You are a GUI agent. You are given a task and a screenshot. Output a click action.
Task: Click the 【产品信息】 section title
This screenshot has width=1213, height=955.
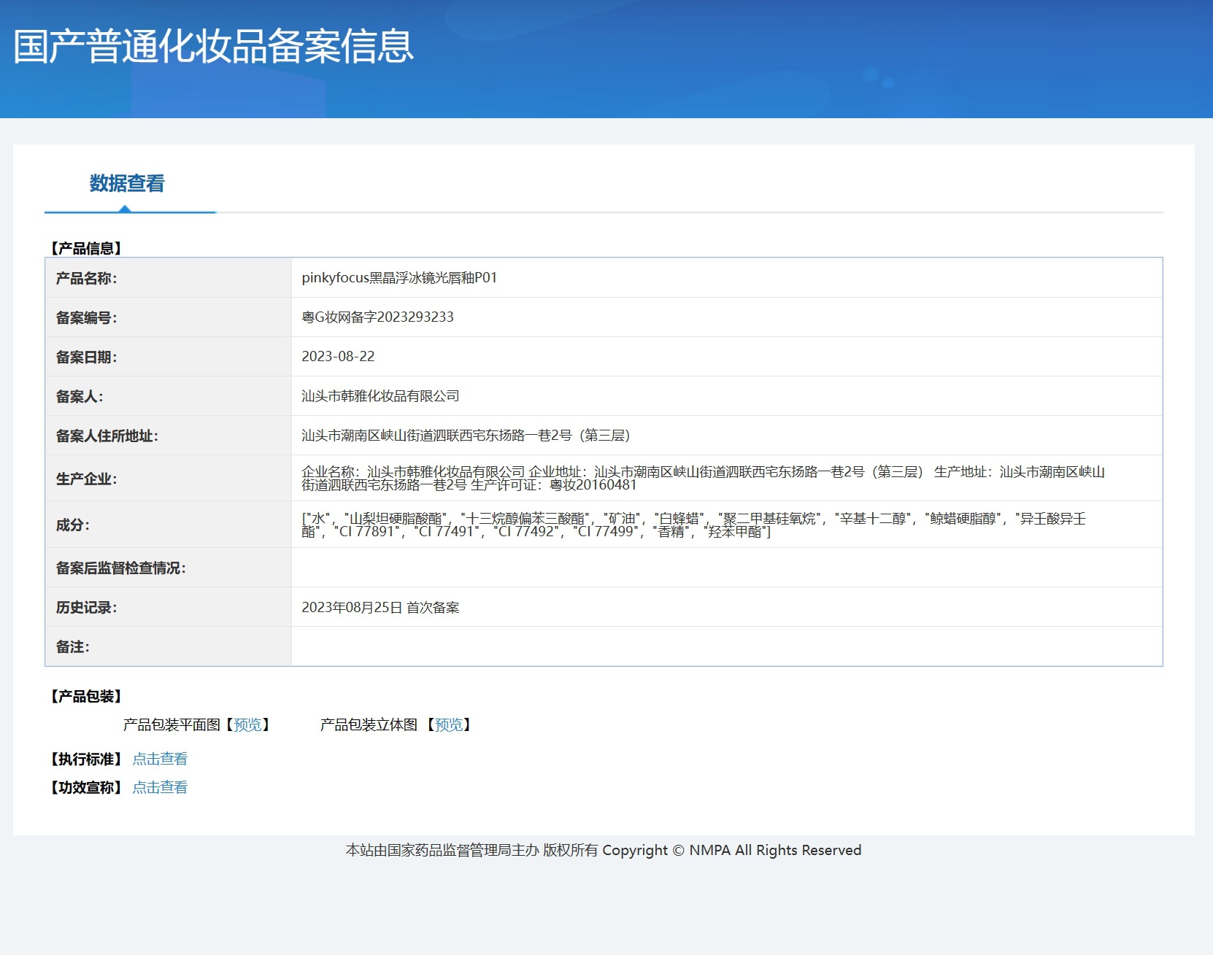pos(86,248)
